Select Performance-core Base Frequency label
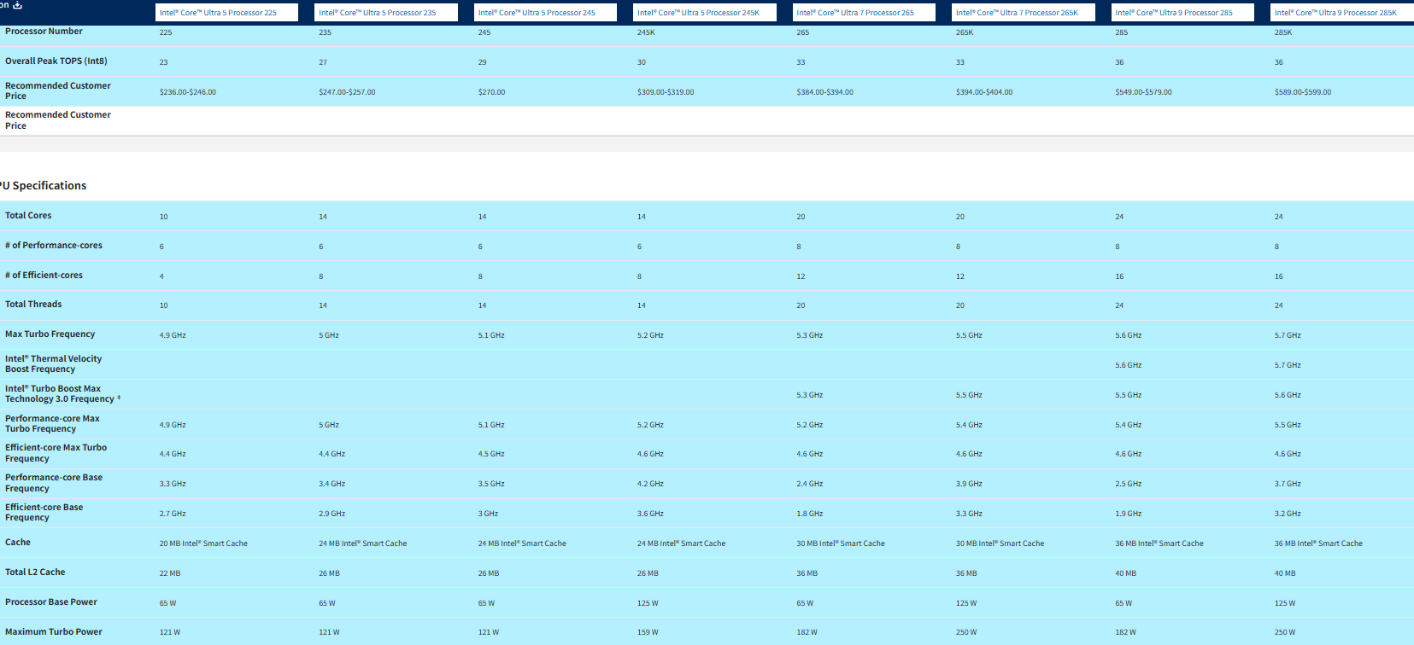This screenshot has width=1414, height=645. tap(54, 483)
